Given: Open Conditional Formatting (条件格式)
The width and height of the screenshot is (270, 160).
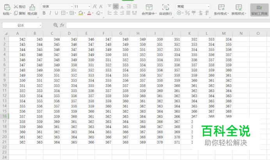Looking at the screenshot, I should pyautogui.click(x=221, y=10).
